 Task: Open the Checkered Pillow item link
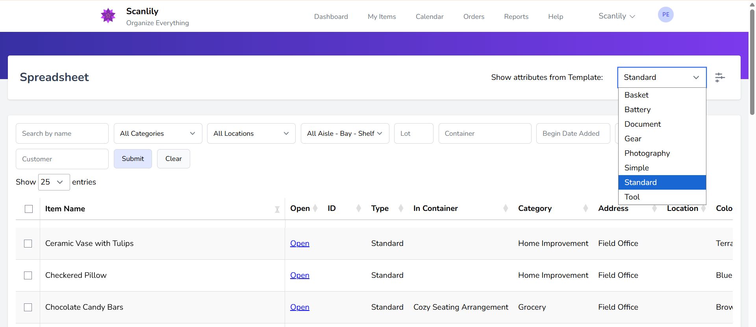click(300, 275)
